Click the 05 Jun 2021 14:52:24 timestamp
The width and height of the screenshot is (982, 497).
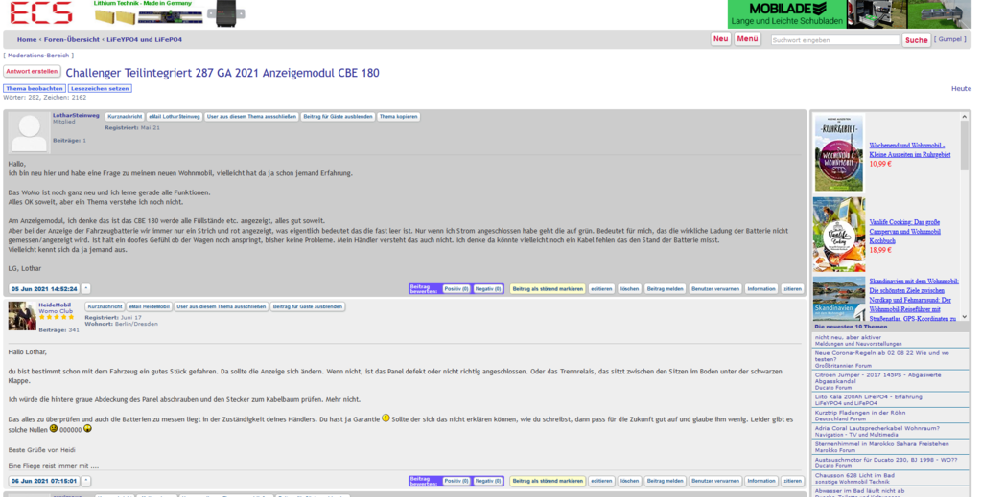pyautogui.click(x=44, y=289)
